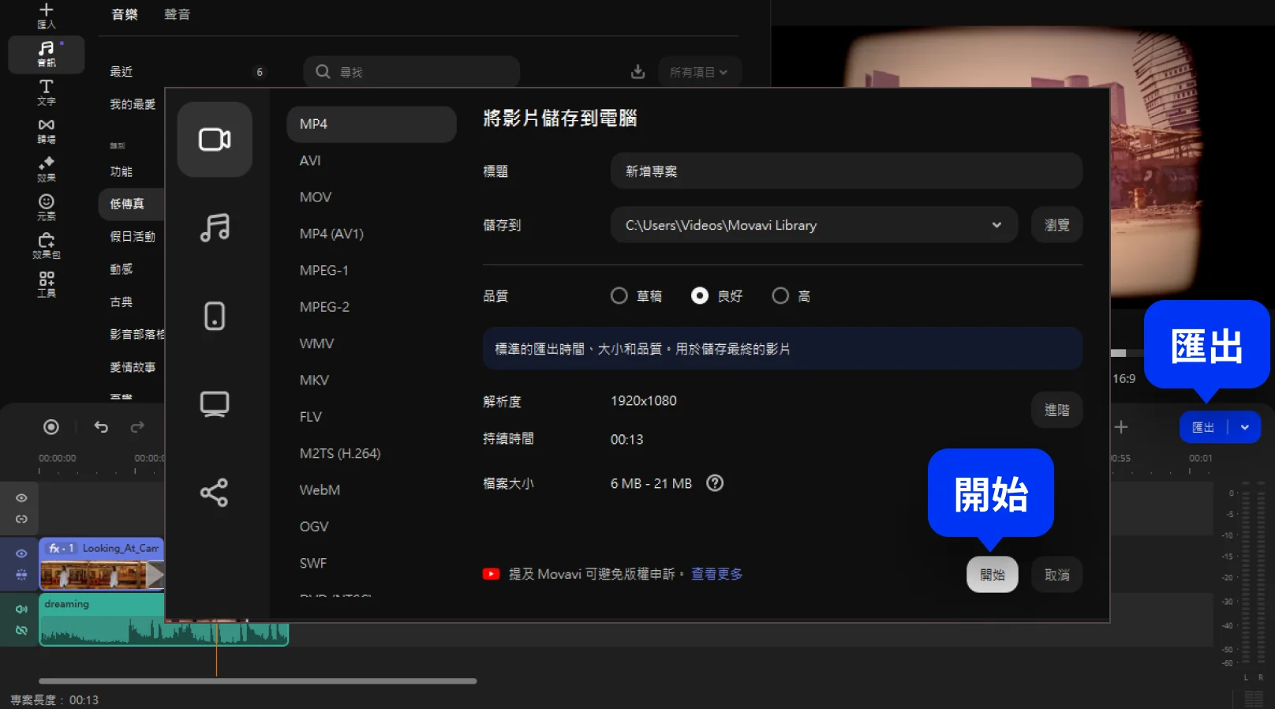Choose the mobile device export icon
The height and width of the screenshot is (709, 1275).
215,316
